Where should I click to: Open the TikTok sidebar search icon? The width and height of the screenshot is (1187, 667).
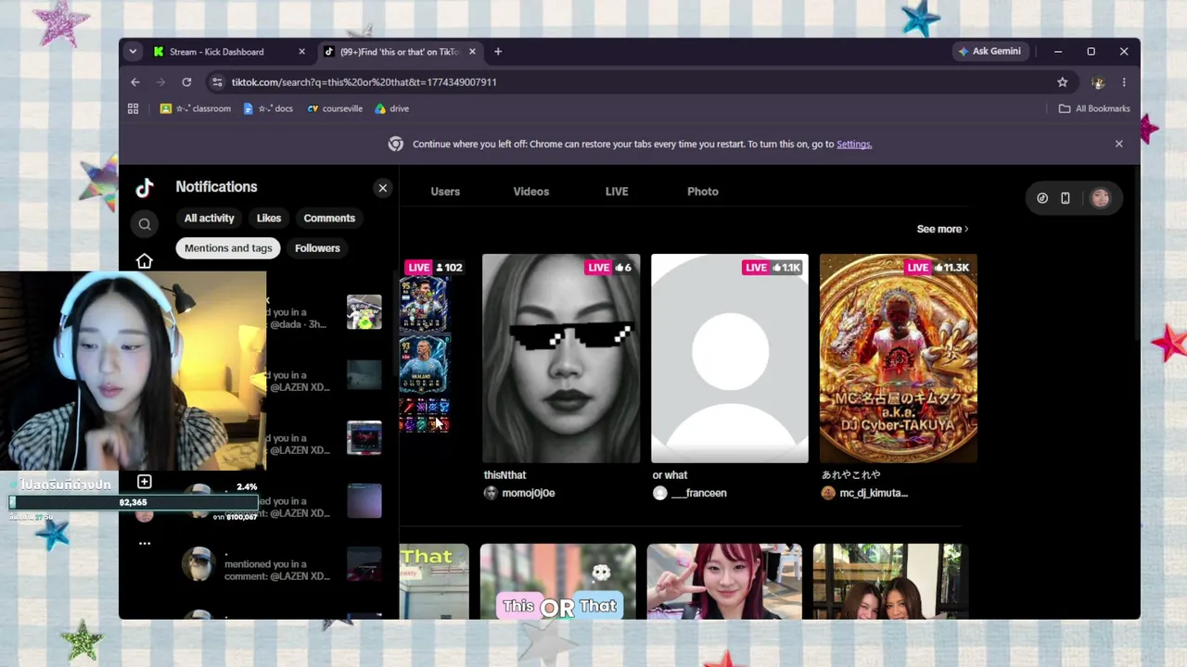coord(145,224)
